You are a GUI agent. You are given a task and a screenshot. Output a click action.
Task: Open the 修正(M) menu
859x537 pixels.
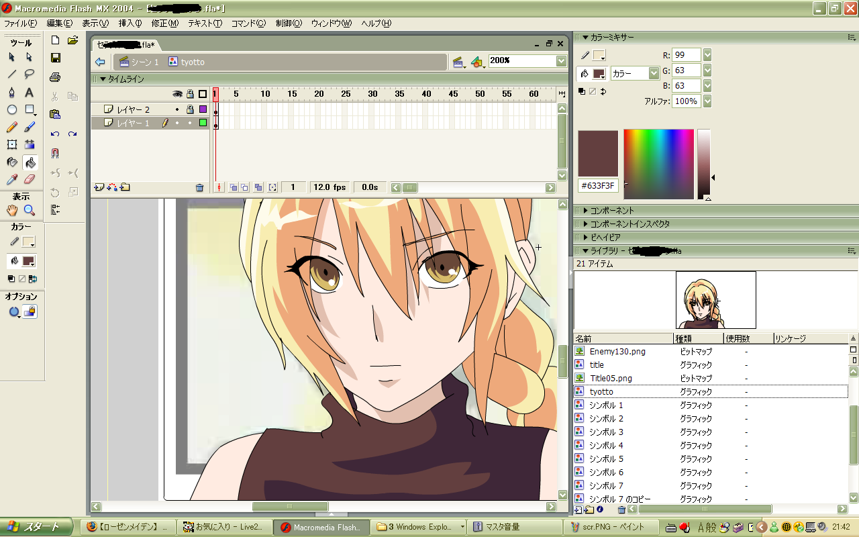tap(165, 23)
